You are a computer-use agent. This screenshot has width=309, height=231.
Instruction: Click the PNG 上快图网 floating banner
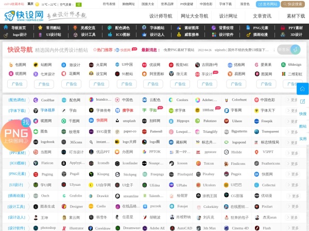tap(16, 135)
